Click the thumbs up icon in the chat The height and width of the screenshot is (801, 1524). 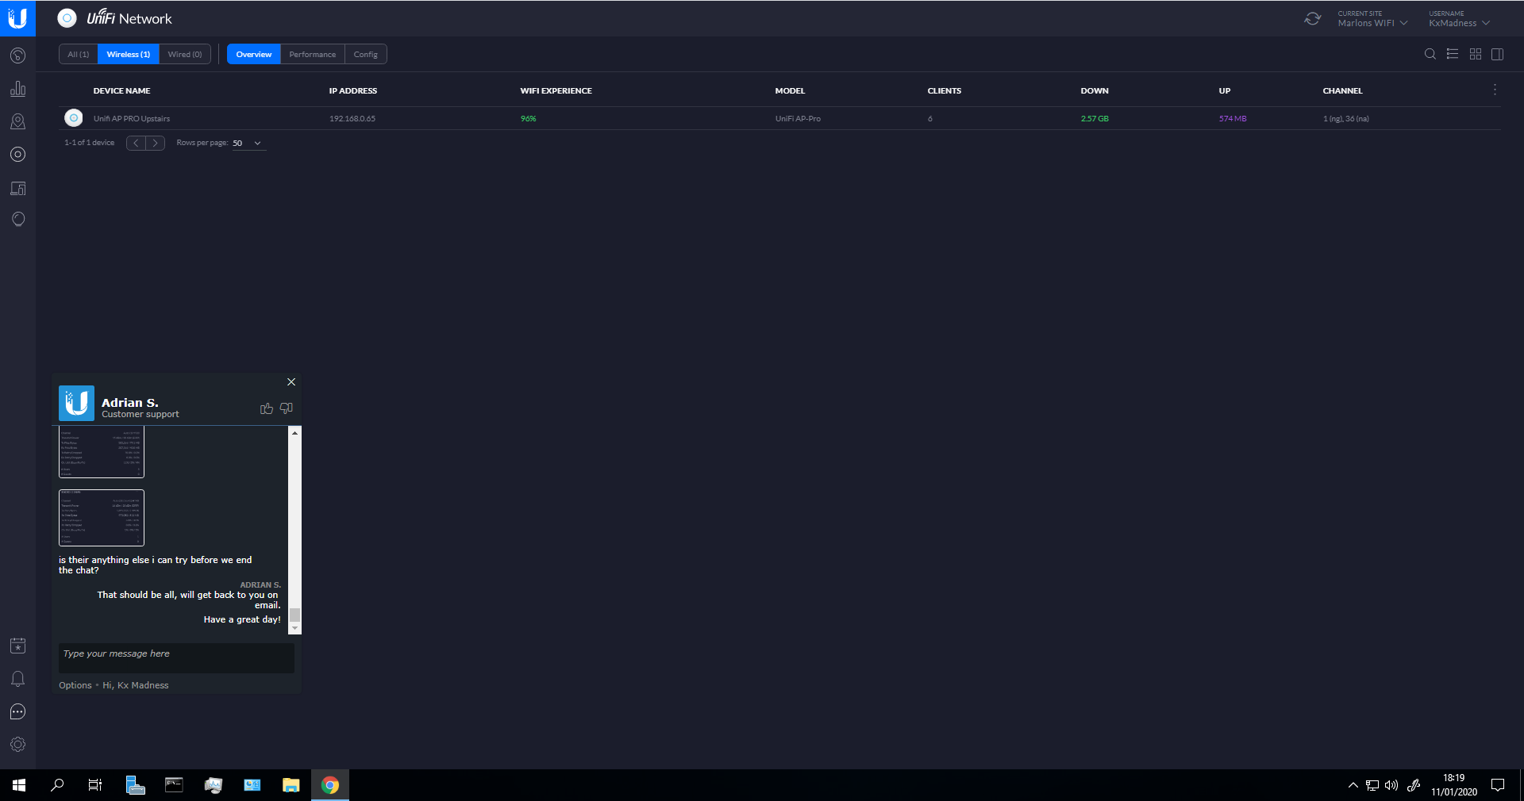coord(266,408)
